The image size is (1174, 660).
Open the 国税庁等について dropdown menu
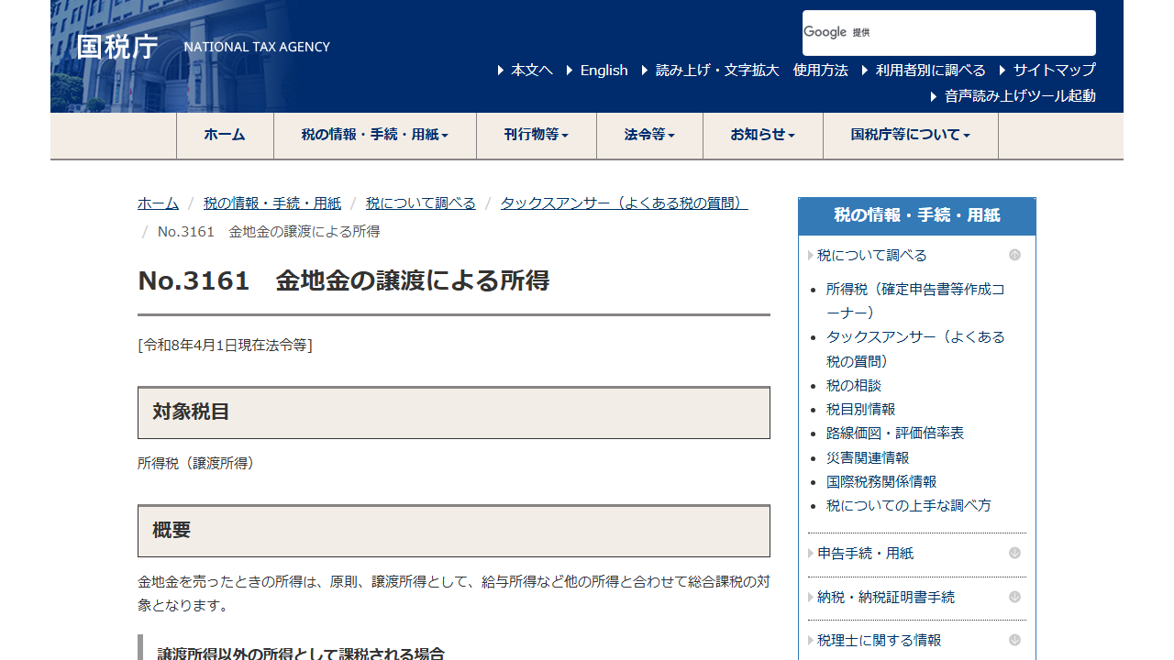point(911,135)
